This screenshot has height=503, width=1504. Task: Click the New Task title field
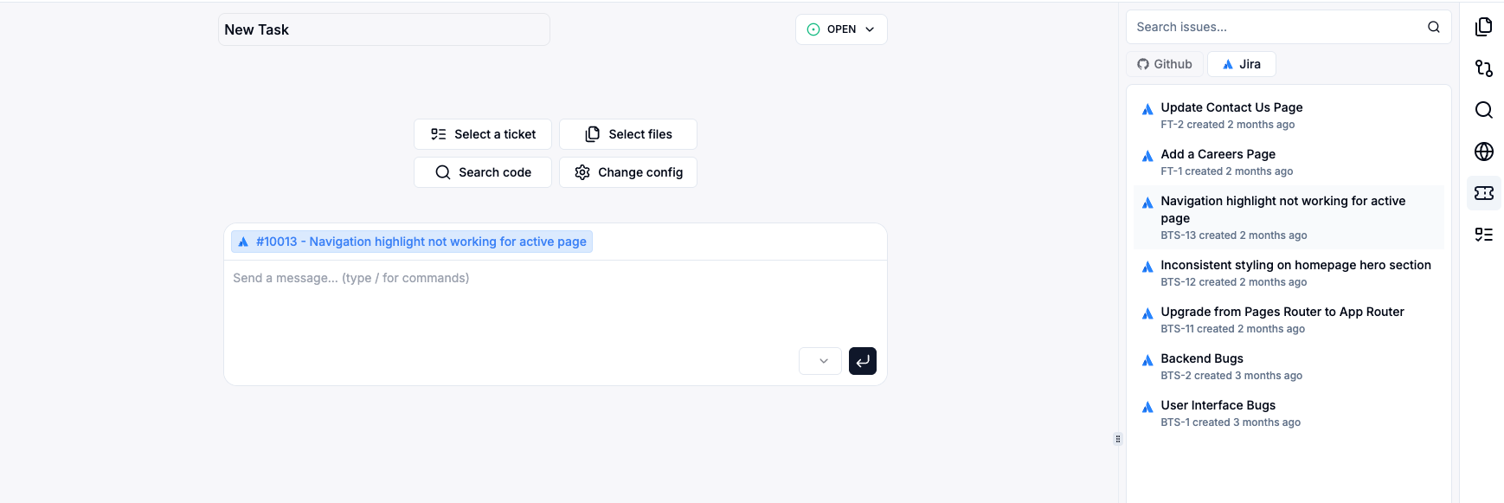pyautogui.click(x=383, y=29)
